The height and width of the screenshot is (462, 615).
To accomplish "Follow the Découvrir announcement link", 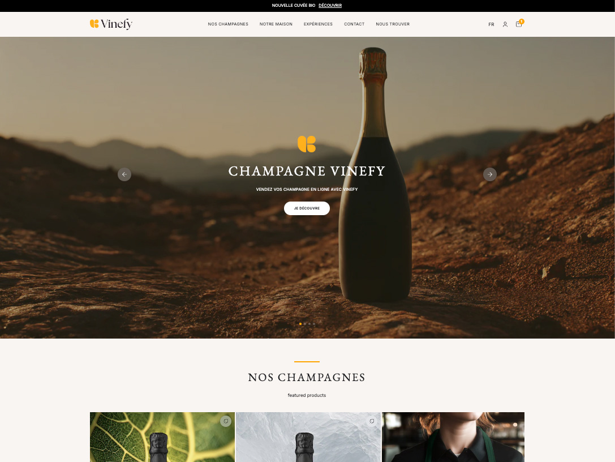I will pyautogui.click(x=330, y=6).
